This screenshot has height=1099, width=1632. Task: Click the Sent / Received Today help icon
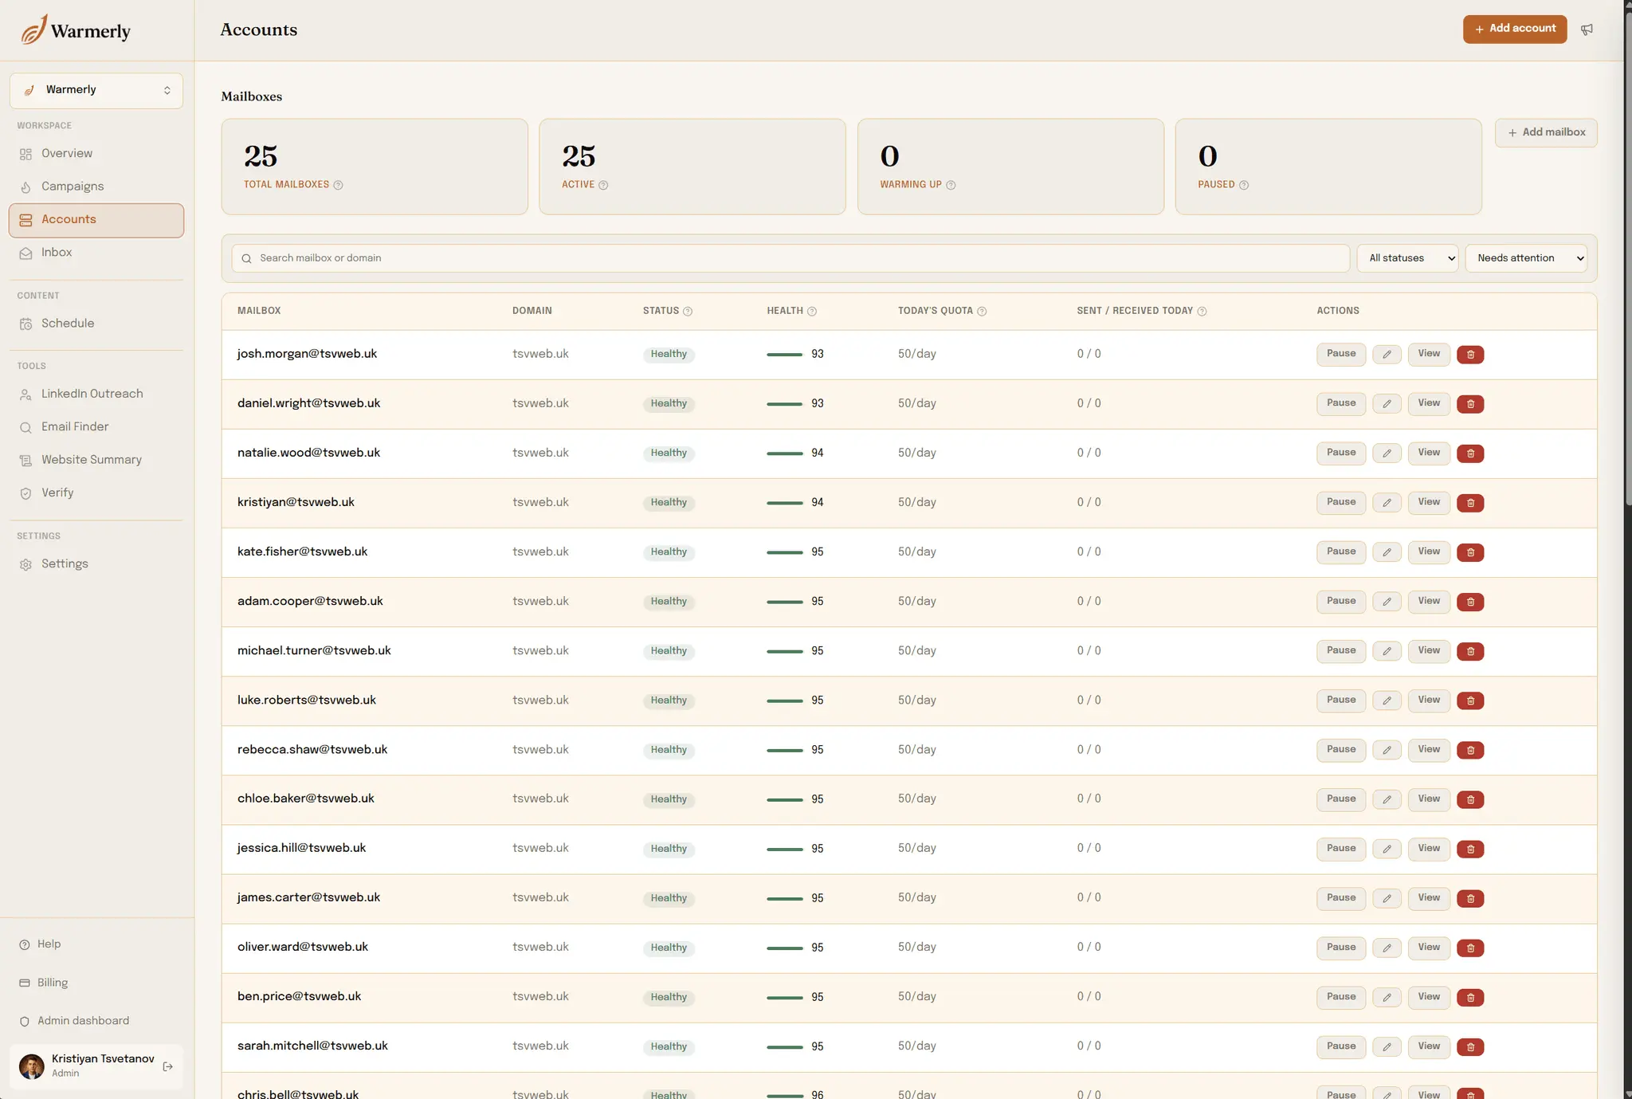[1202, 312]
